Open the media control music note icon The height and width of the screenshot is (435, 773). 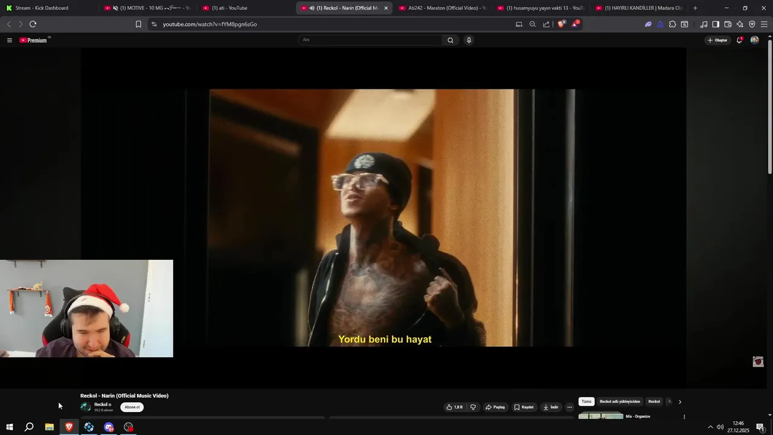point(704,24)
